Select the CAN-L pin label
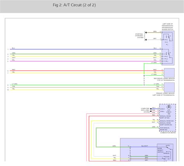 pos(162,111)
